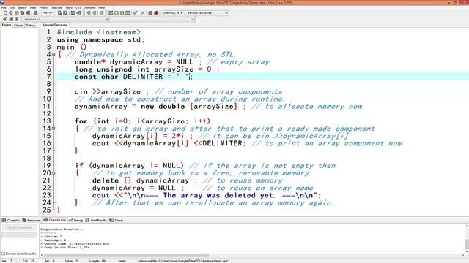
Task: Switch to the sidebar Debug tab
Action: click(x=31, y=26)
